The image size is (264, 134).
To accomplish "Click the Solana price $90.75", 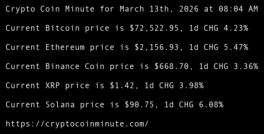I will [x=139, y=105].
